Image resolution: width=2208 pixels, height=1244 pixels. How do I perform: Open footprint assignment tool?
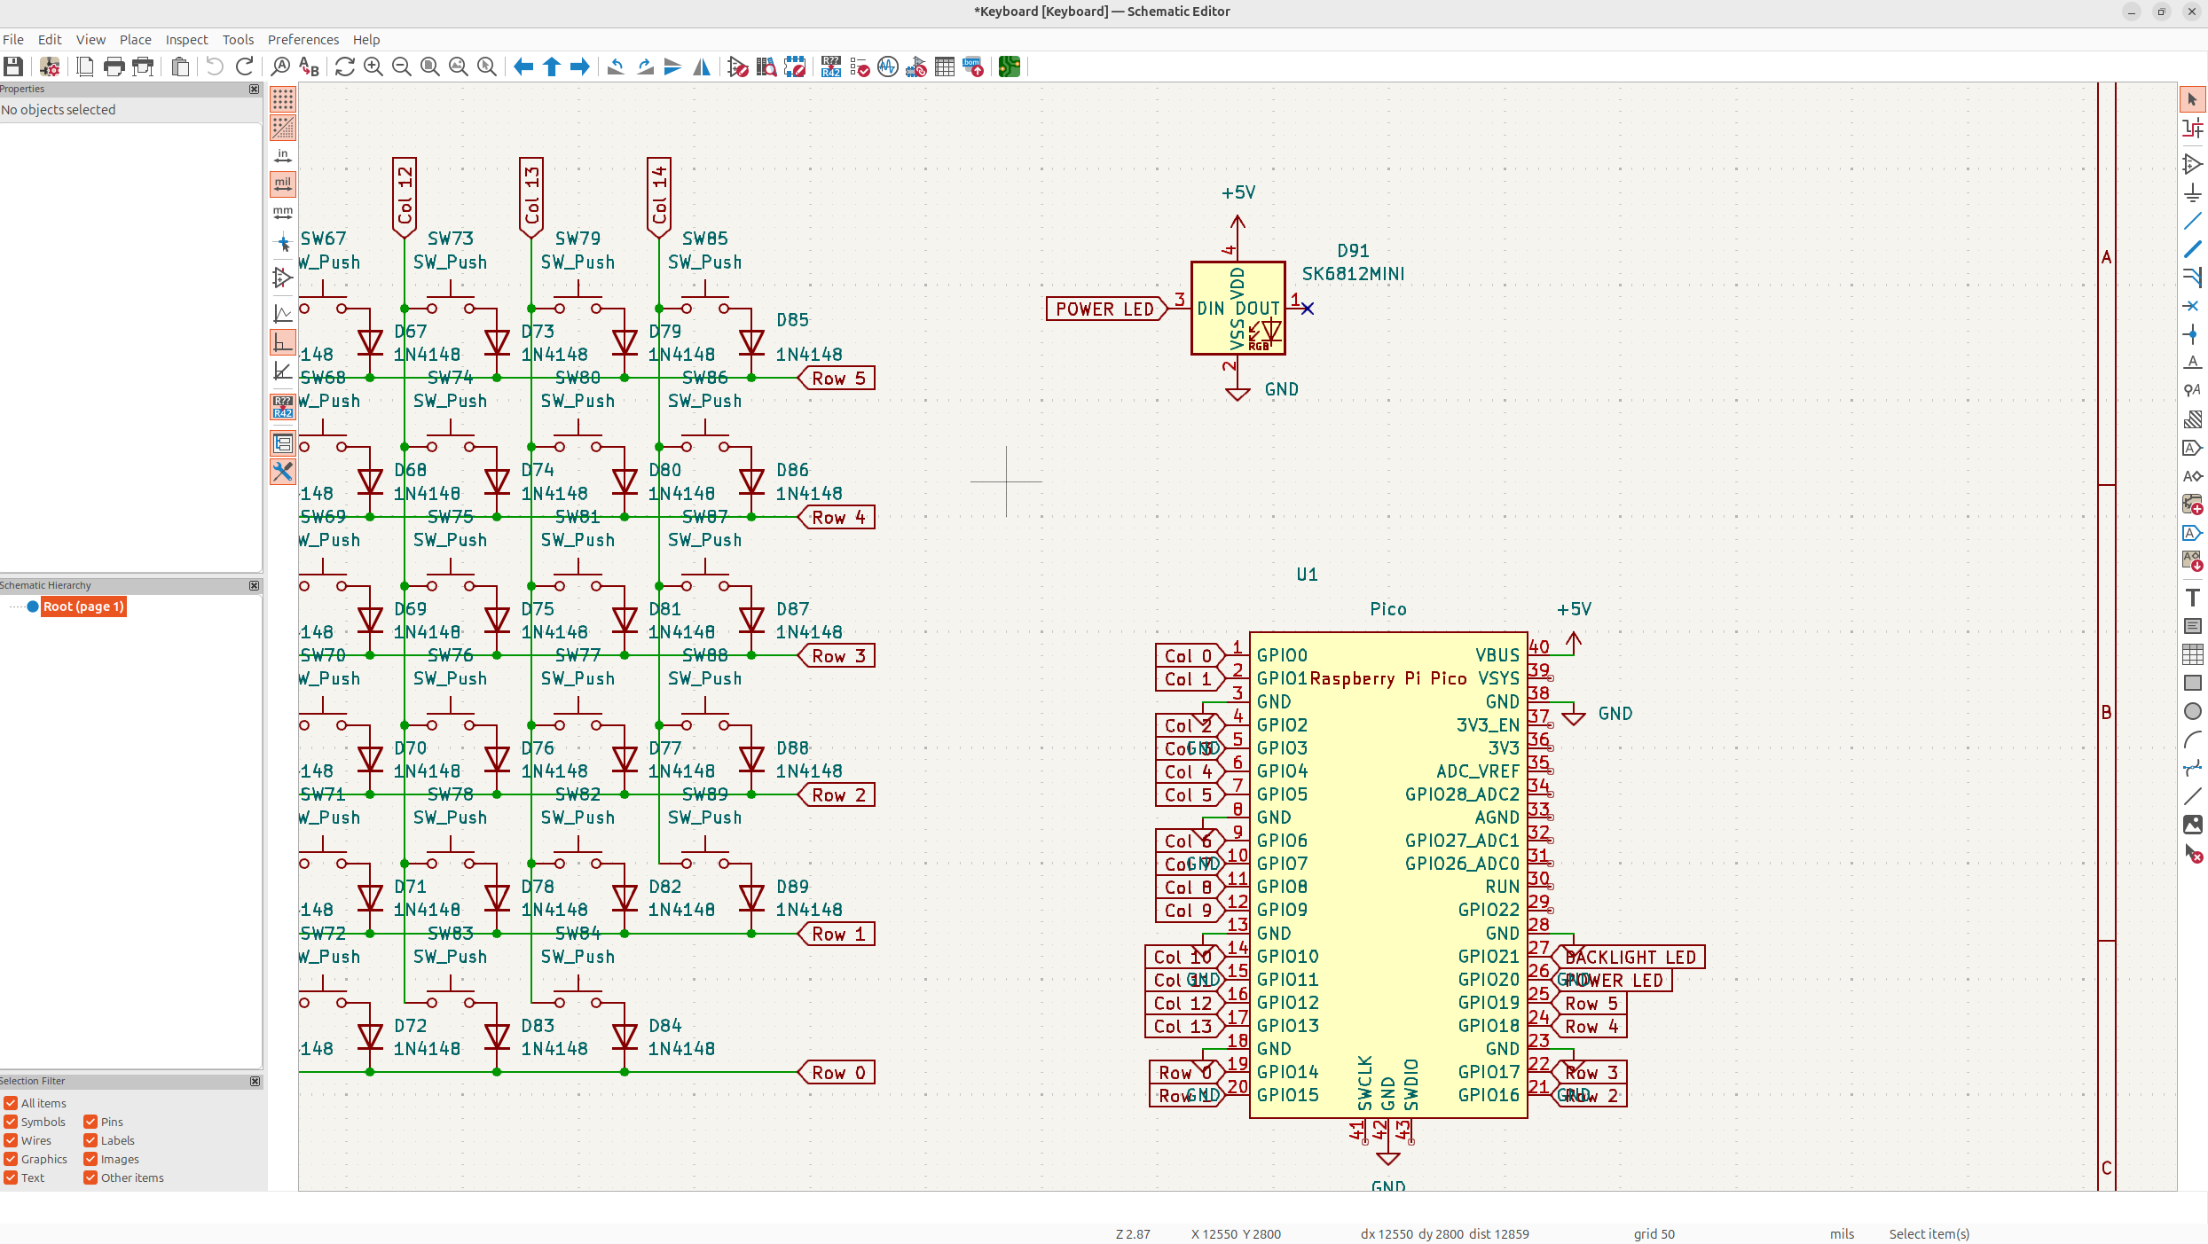916,67
